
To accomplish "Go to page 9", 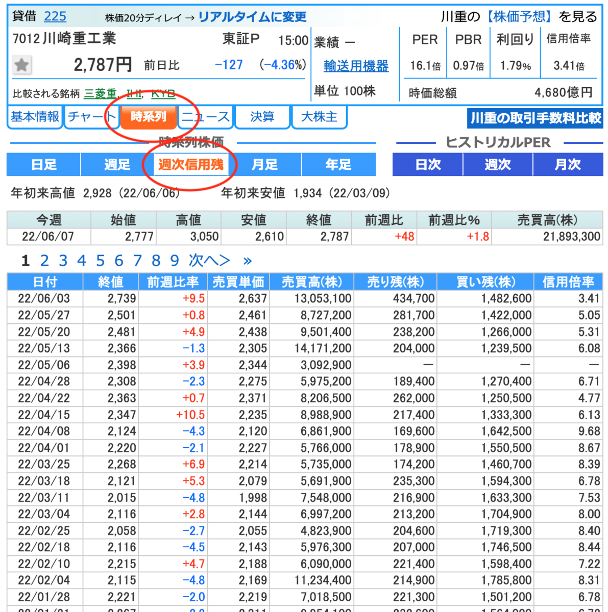I will [x=175, y=261].
